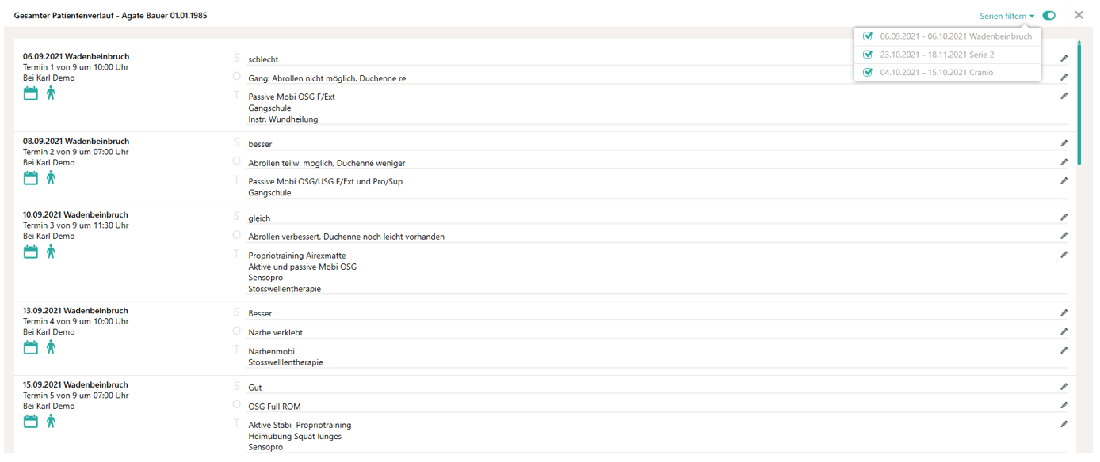Close the Gesamter Patientenverlauf dialog
1100x462 pixels.
1079,15
